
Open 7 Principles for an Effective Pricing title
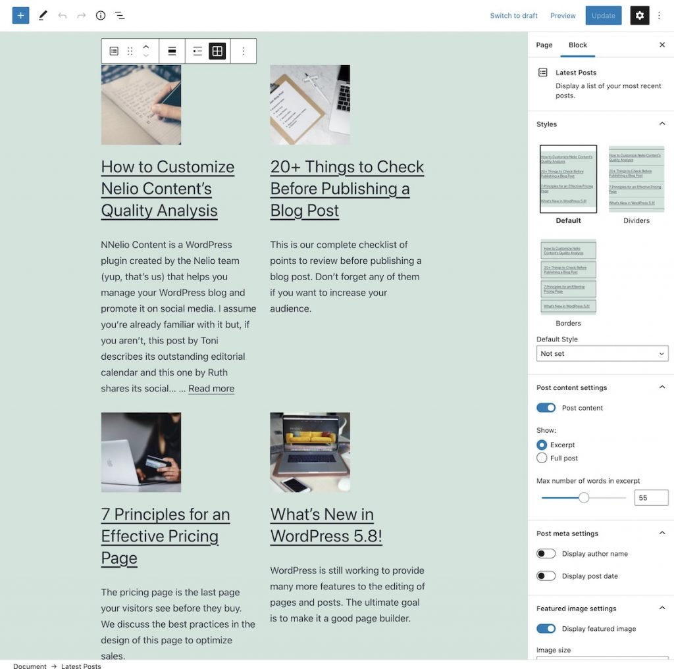coord(165,536)
